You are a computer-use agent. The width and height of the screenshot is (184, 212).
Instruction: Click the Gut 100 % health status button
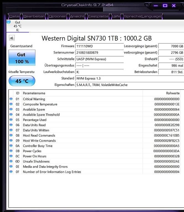point(22,58)
